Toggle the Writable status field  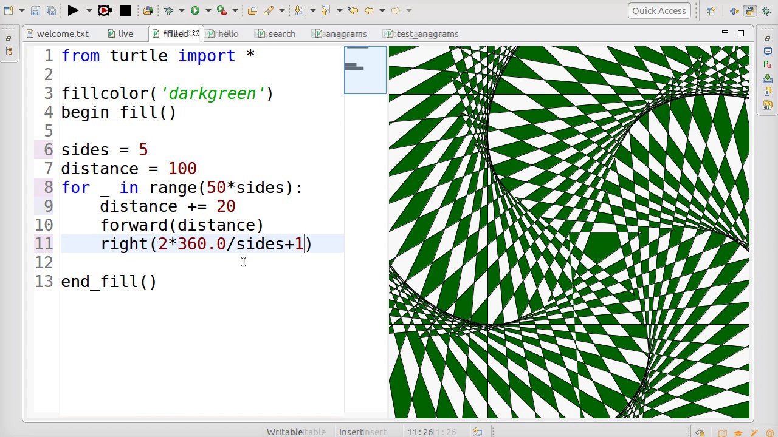tap(284, 432)
